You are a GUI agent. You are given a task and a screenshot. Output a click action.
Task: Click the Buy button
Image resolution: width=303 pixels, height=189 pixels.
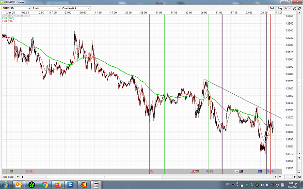[x=280, y=8]
